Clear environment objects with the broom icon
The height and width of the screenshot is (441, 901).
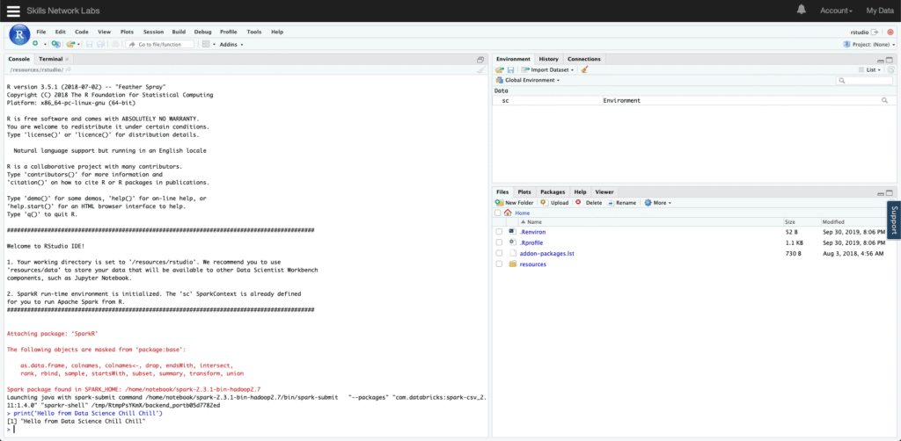[584, 69]
